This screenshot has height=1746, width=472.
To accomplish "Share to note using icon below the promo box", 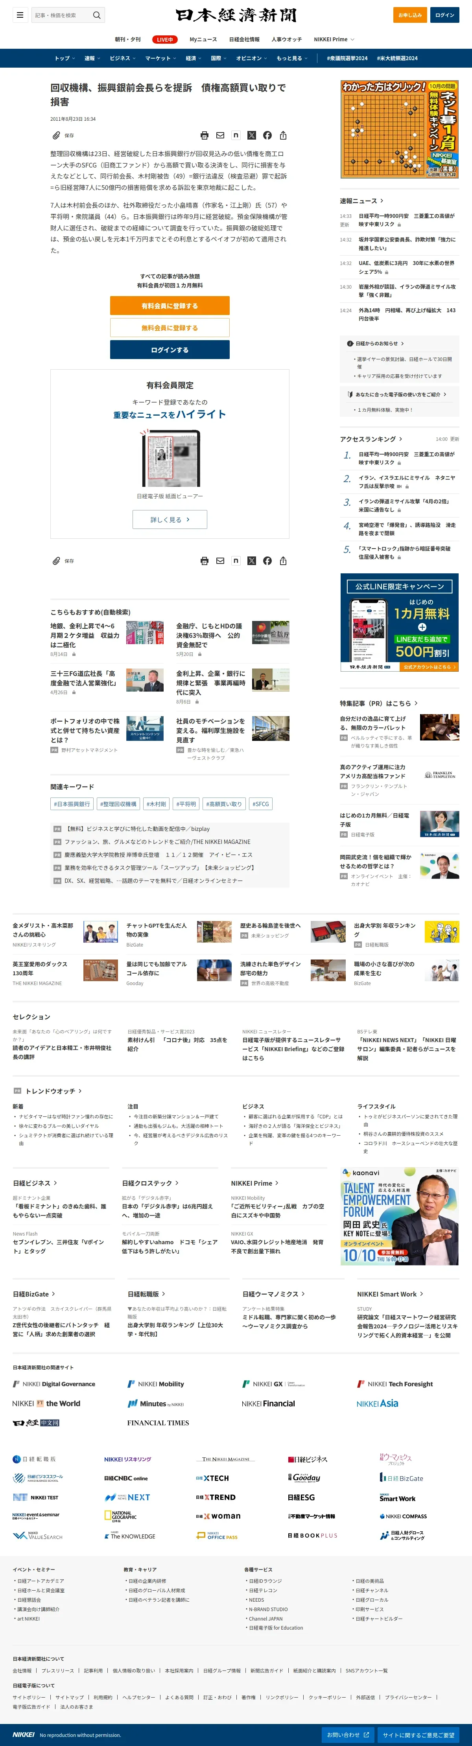I will pyautogui.click(x=236, y=560).
